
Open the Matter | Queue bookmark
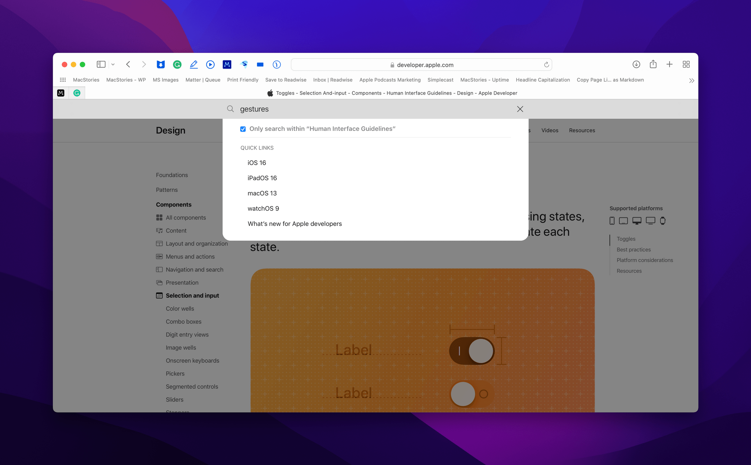(x=203, y=80)
